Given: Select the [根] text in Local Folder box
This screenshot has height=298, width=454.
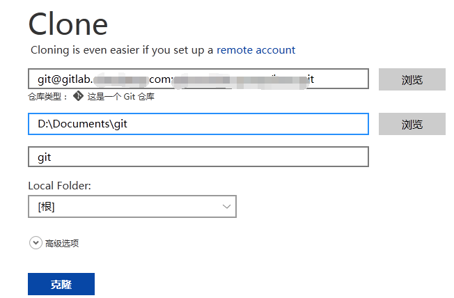Looking at the screenshot, I should click(47, 207).
